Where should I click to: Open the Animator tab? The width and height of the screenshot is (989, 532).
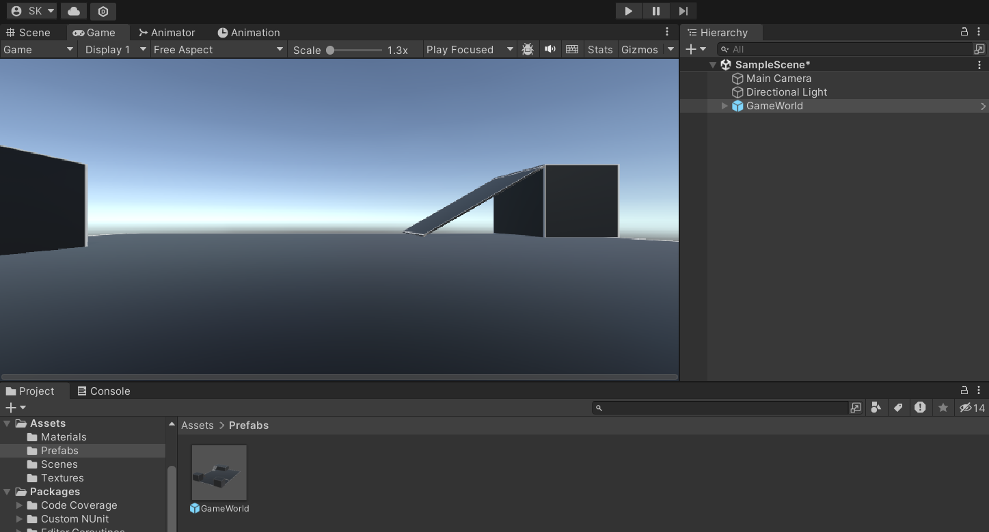(x=167, y=32)
